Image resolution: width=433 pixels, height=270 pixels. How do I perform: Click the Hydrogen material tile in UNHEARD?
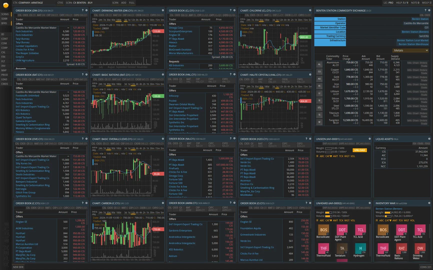(x=360, y=250)
